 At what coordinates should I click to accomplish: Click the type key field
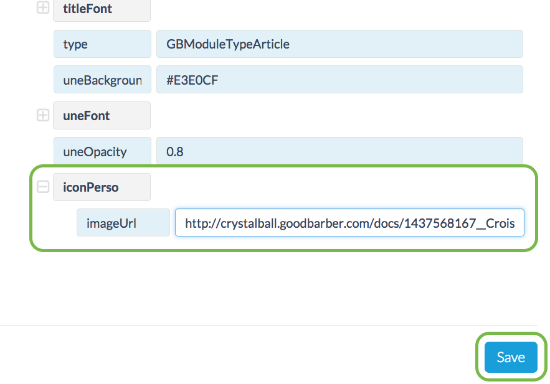102,44
